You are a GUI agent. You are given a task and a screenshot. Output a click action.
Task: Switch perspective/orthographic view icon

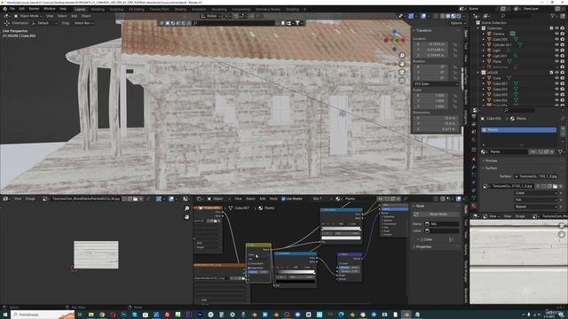402,81
